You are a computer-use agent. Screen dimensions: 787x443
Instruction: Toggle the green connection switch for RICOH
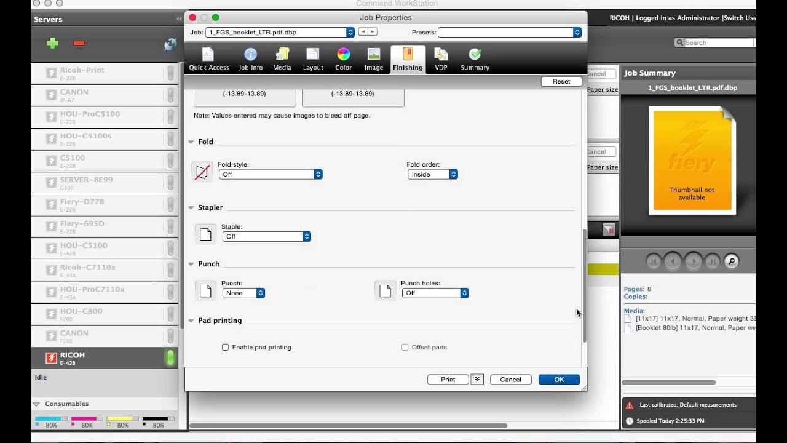pyautogui.click(x=170, y=358)
